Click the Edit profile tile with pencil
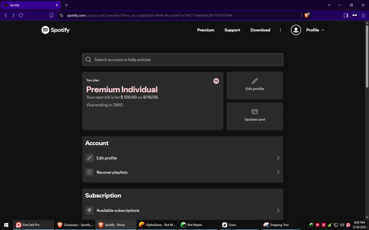The image size is (369, 230). (x=255, y=85)
